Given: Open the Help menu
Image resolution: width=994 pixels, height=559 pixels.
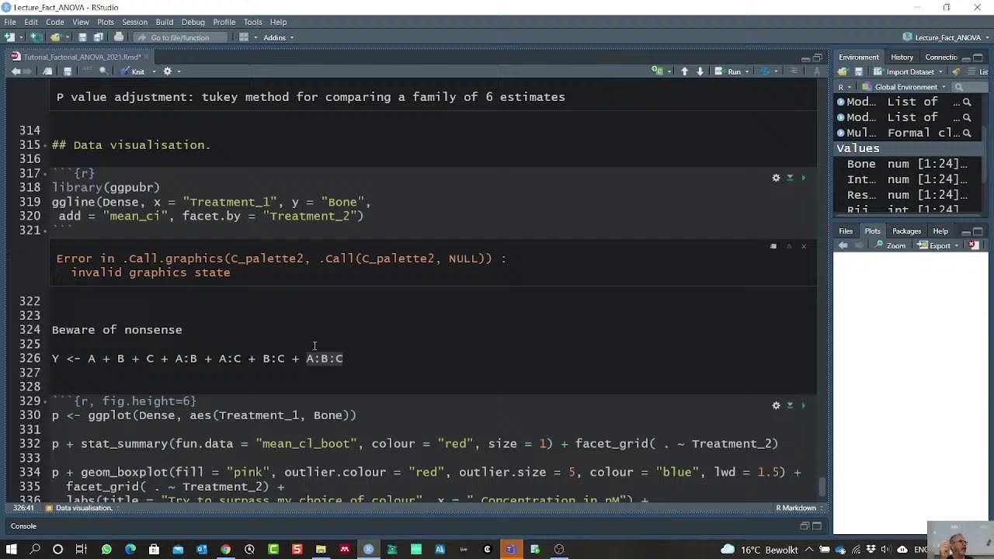Looking at the screenshot, I should [x=278, y=22].
